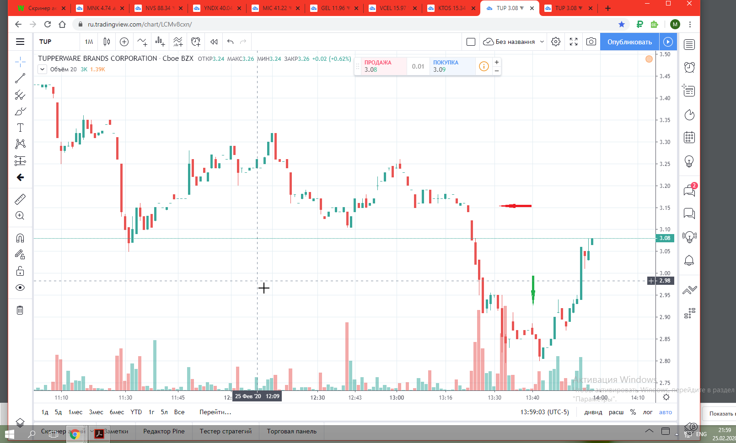Undo the last chart action
The height and width of the screenshot is (443, 736).
(x=231, y=42)
